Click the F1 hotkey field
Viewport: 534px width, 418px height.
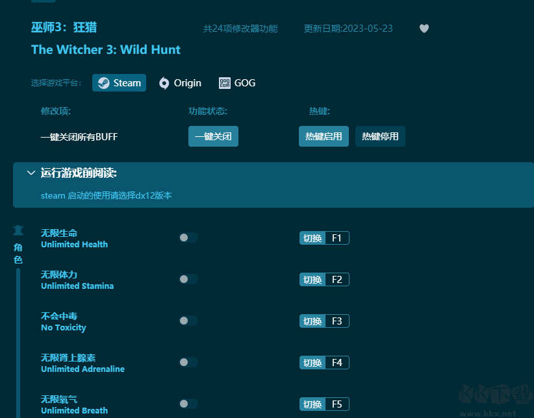(337, 238)
